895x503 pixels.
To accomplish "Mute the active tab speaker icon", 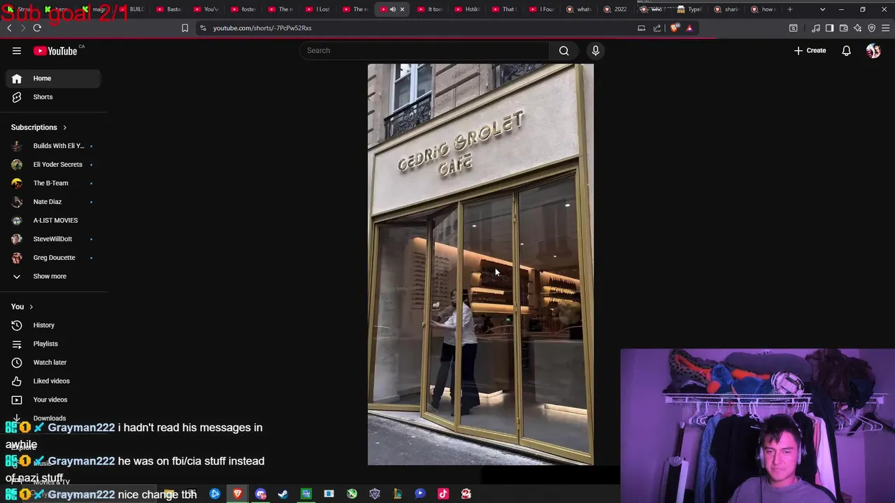I will (393, 9).
